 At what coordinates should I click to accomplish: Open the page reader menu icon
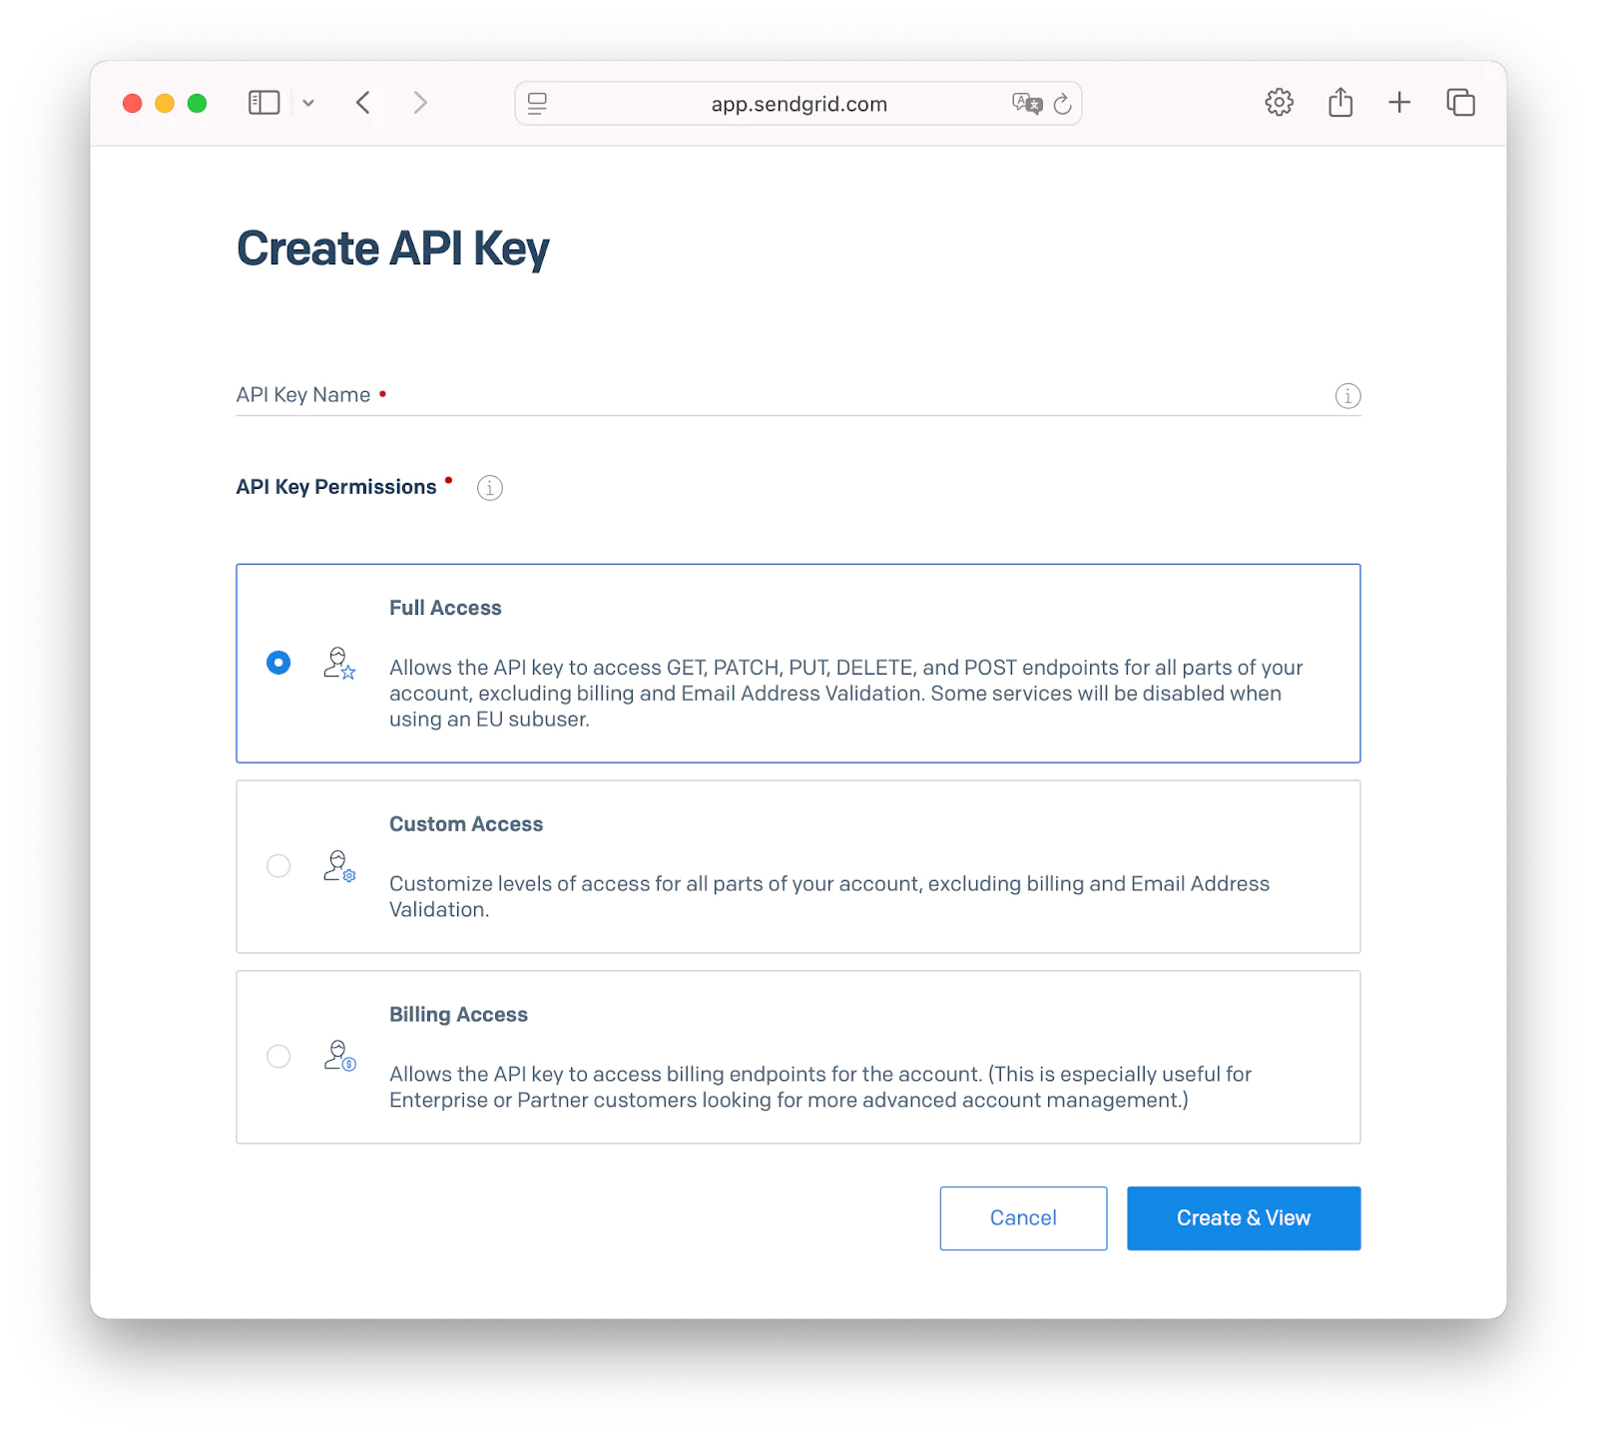tap(537, 104)
